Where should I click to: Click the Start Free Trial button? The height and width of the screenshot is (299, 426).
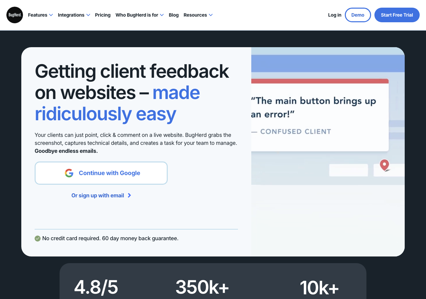(397, 15)
